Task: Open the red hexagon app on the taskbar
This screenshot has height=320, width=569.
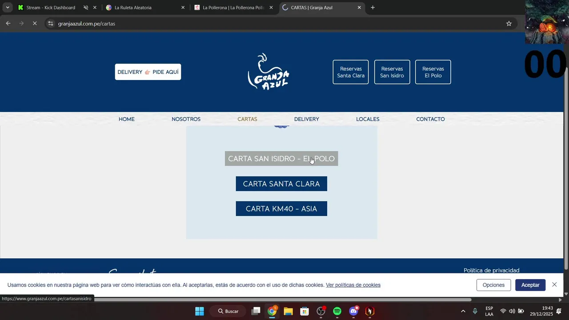Action: click(369, 311)
